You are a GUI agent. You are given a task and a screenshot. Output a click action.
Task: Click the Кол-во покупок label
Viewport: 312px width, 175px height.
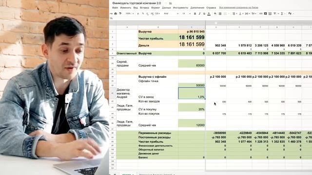[x=149, y=114]
